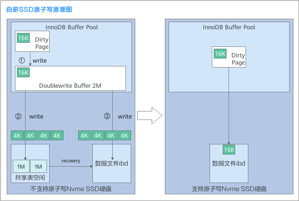The image size is (299, 201).
Task: Click Dirty Page text in the left buffer pool
Action: [42, 43]
